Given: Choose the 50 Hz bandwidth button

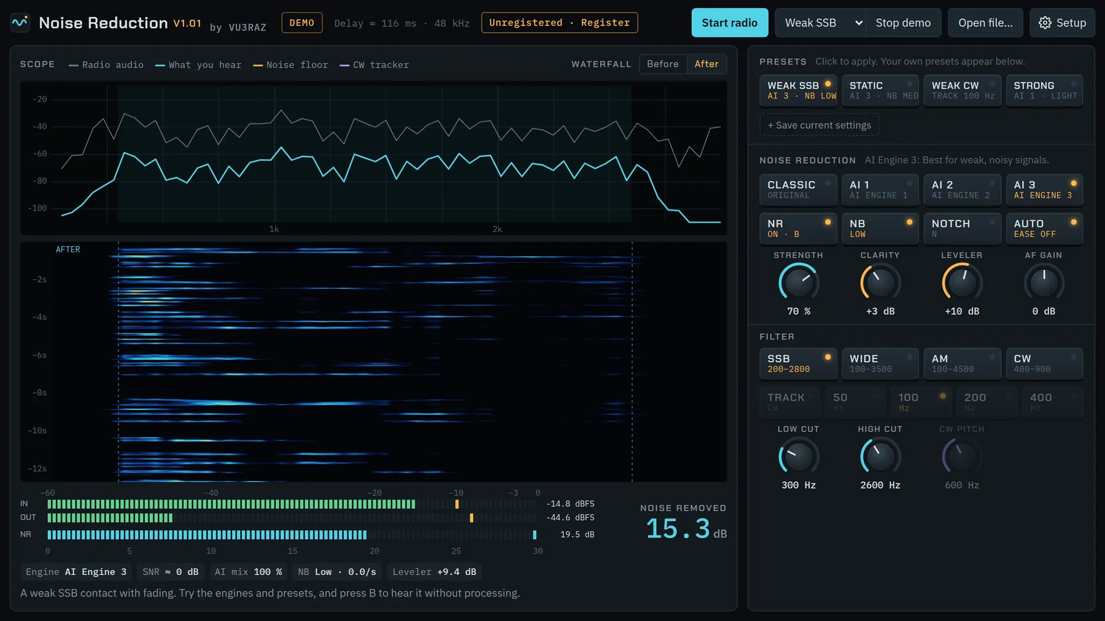Looking at the screenshot, I should click(x=855, y=402).
